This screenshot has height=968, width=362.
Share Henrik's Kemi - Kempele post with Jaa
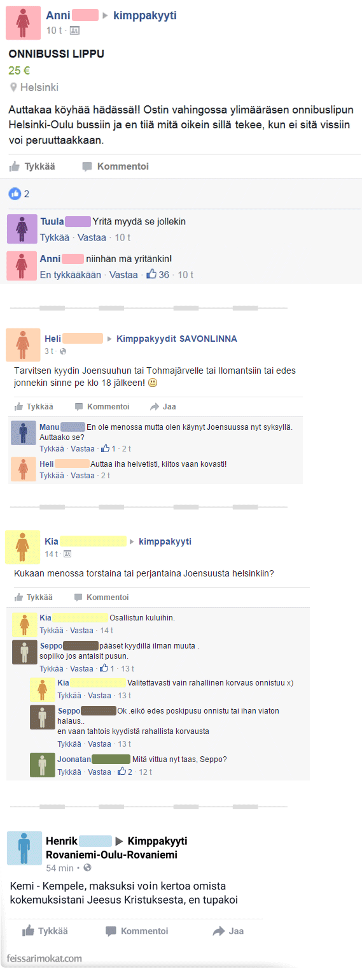pos(228,931)
